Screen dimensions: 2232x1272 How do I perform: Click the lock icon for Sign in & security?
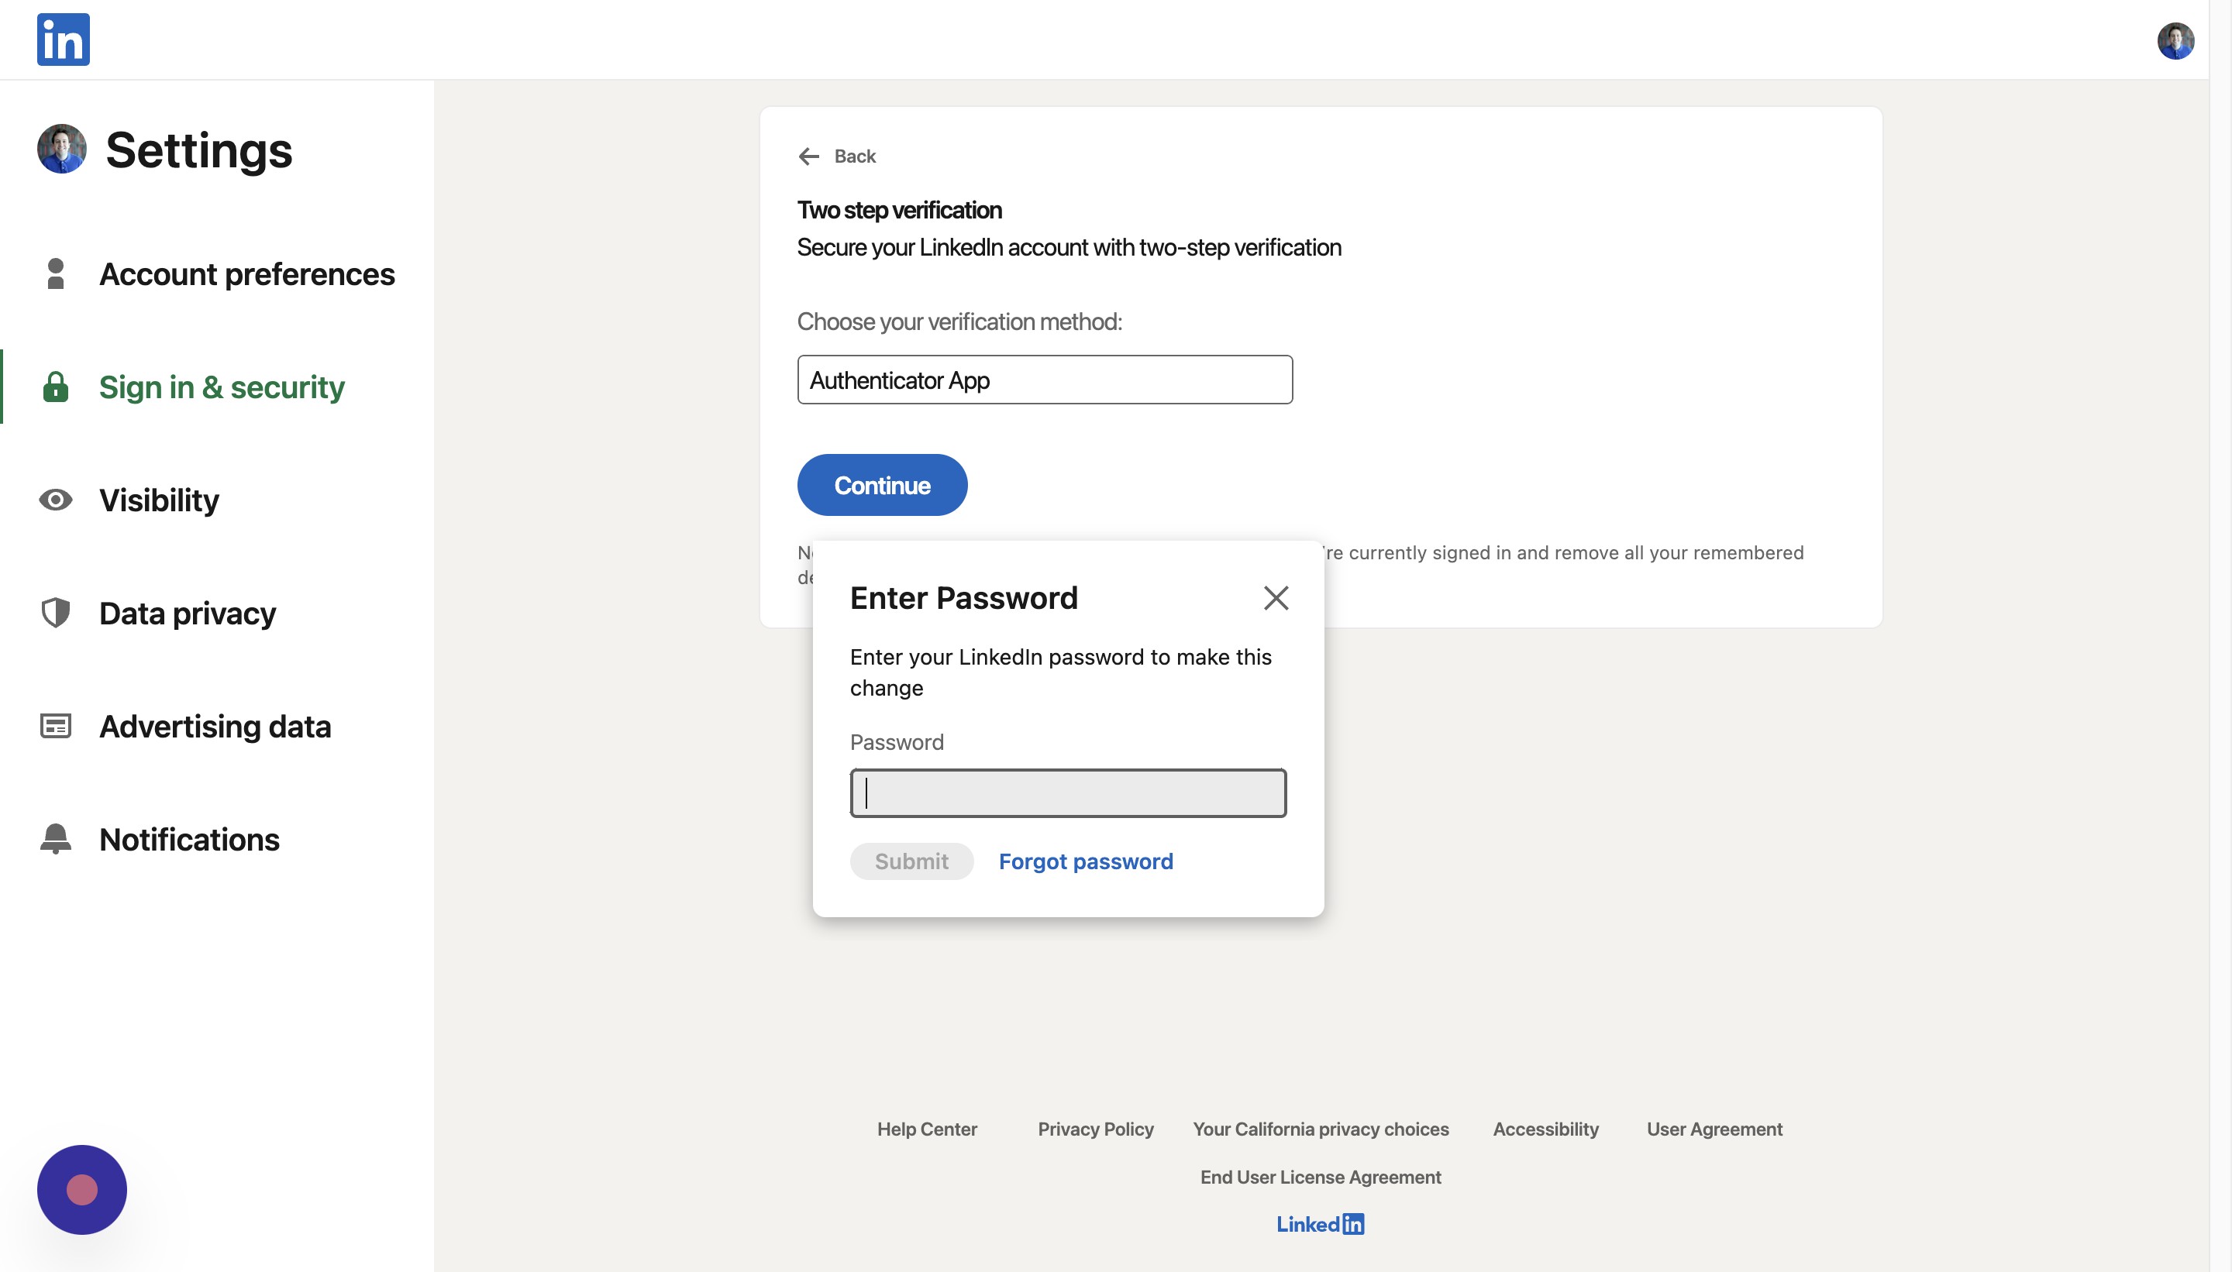pos(55,387)
